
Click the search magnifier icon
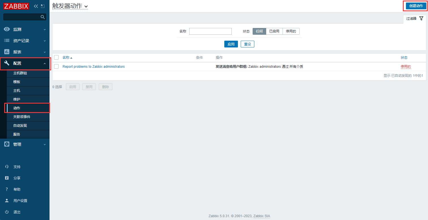tap(43, 17)
